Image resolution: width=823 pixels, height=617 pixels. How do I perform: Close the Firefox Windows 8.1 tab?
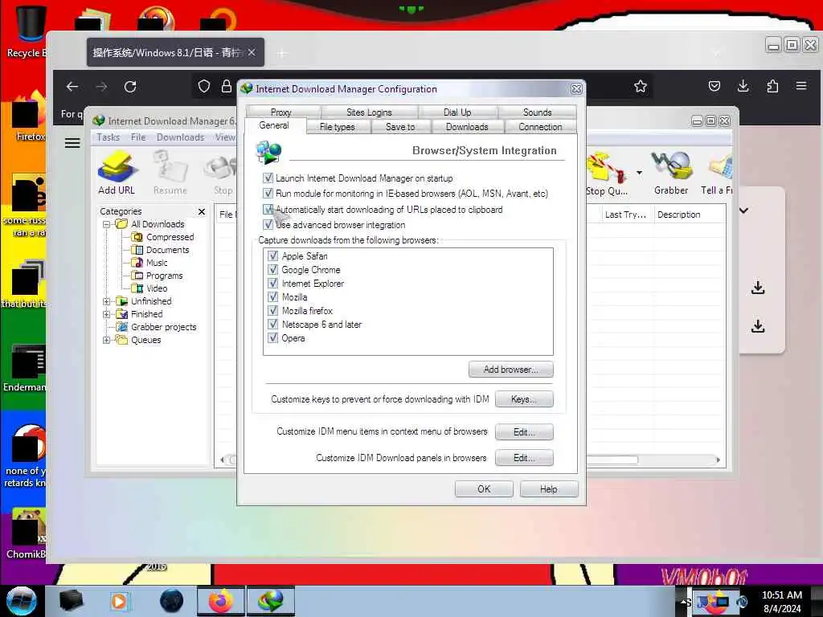252,52
